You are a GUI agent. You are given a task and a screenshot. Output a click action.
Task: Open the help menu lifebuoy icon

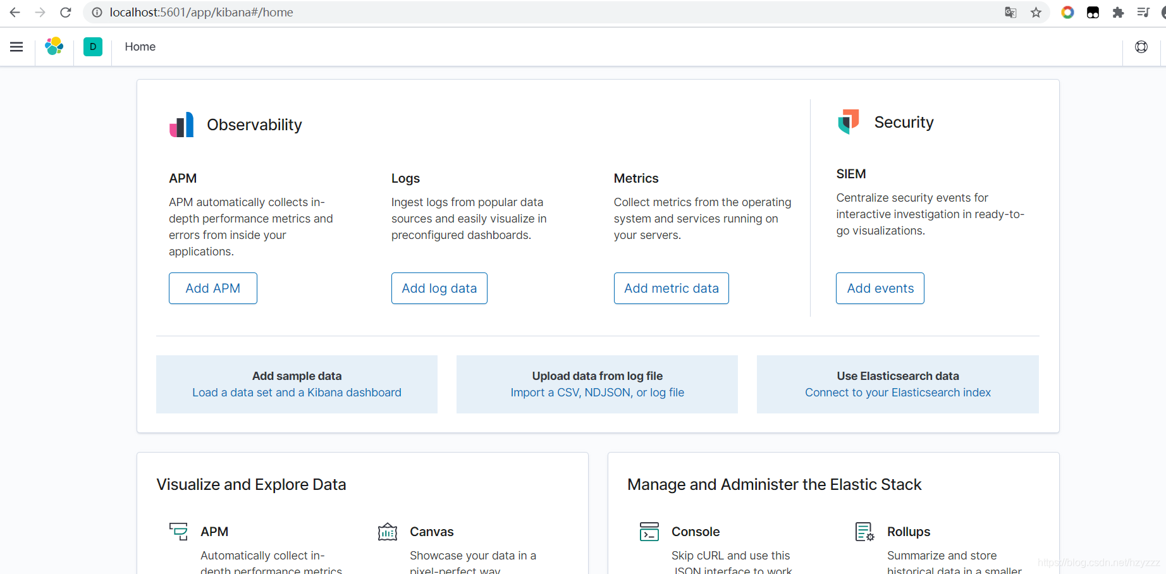(1141, 47)
